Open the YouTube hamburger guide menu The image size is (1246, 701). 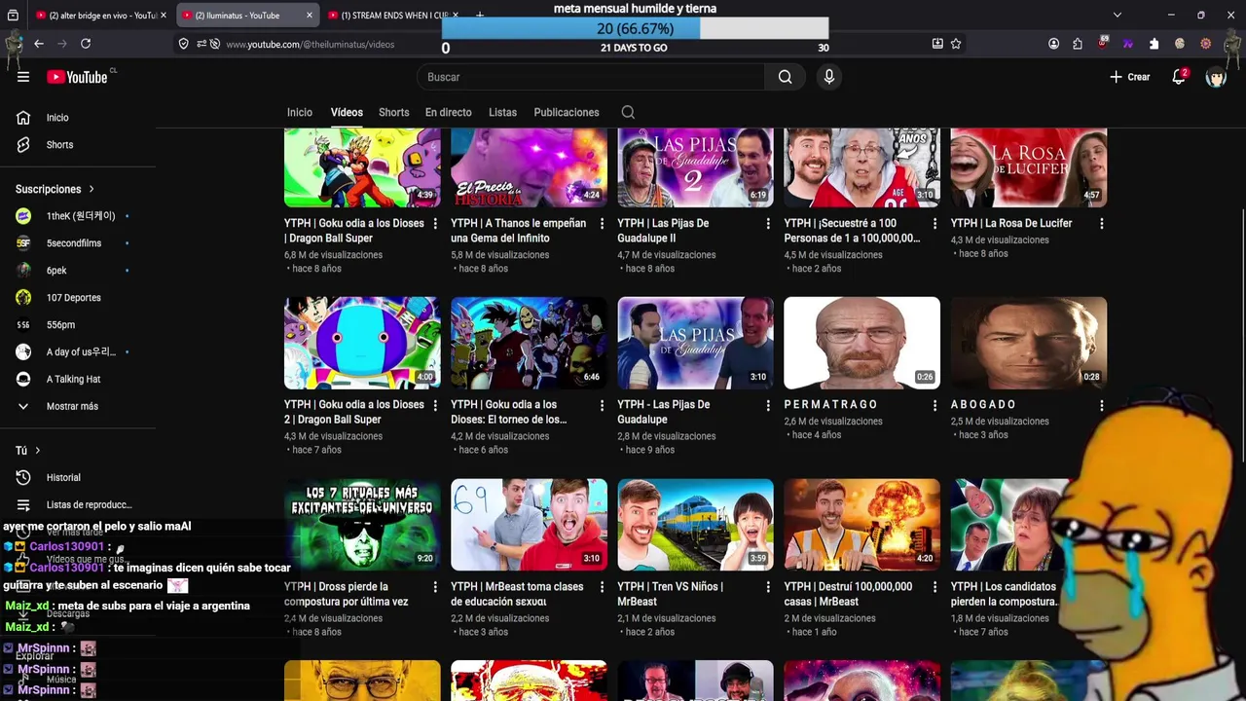(23, 77)
